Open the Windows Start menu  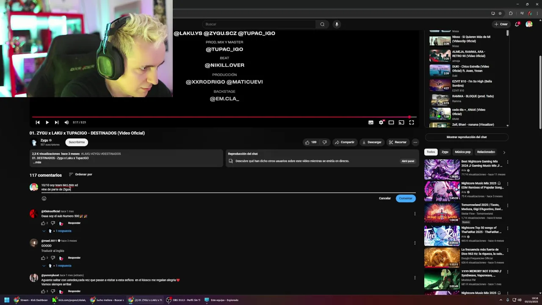point(7,300)
